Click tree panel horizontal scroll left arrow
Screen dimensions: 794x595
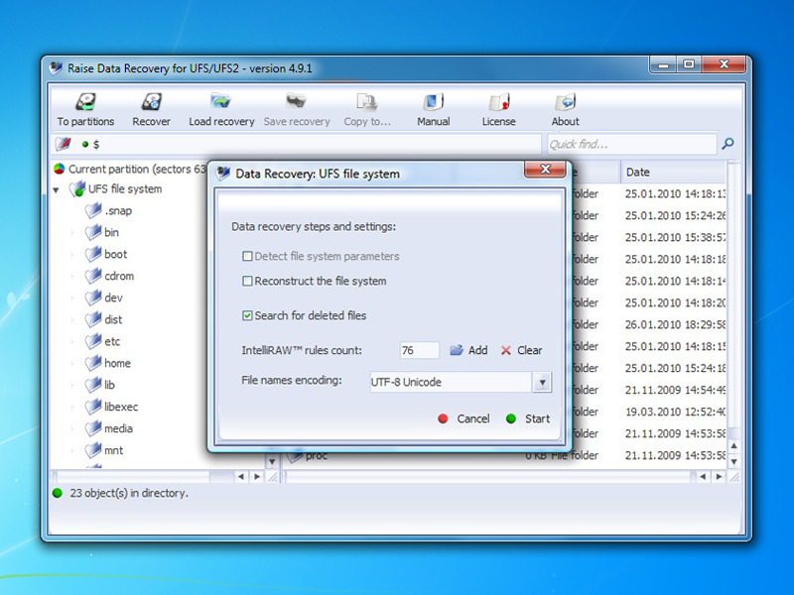(x=241, y=476)
